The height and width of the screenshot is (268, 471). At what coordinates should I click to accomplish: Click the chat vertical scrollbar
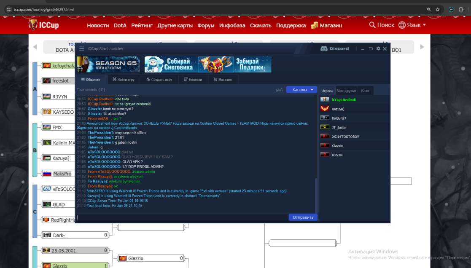316,196
